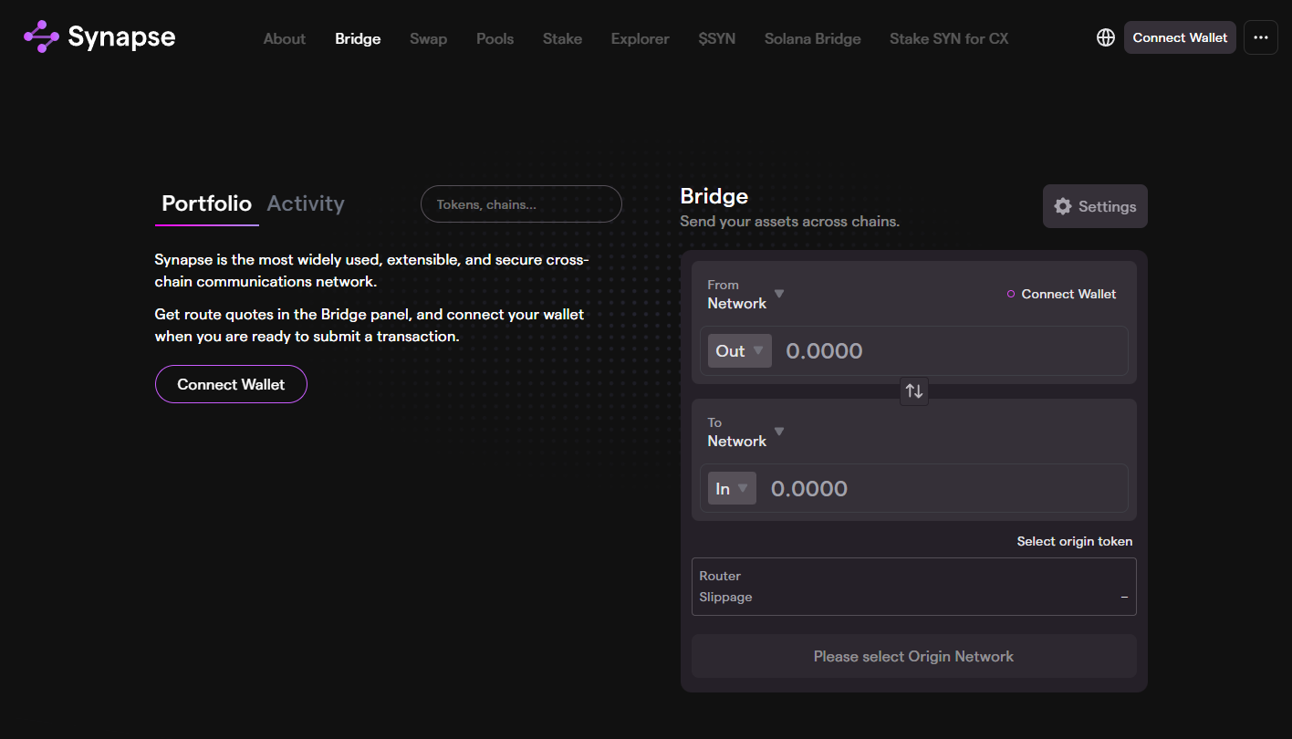1292x739 pixels.
Task: Select the Bridge nav item
Action: tap(358, 38)
